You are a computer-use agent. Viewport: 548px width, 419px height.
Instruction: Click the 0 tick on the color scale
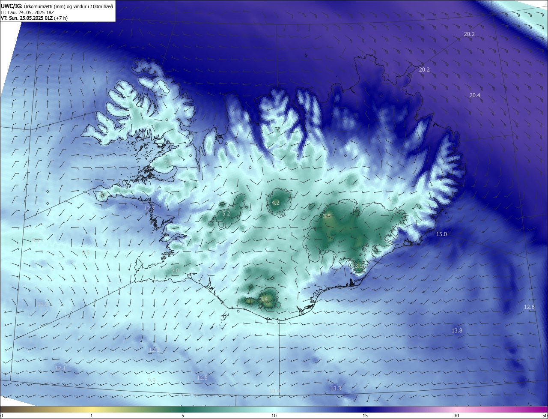click(2, 416)
